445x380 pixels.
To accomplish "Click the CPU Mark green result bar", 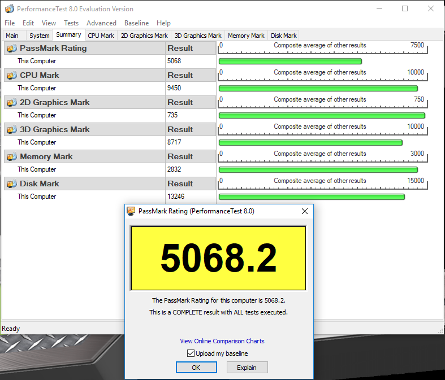I will click(x=318, y=89).
